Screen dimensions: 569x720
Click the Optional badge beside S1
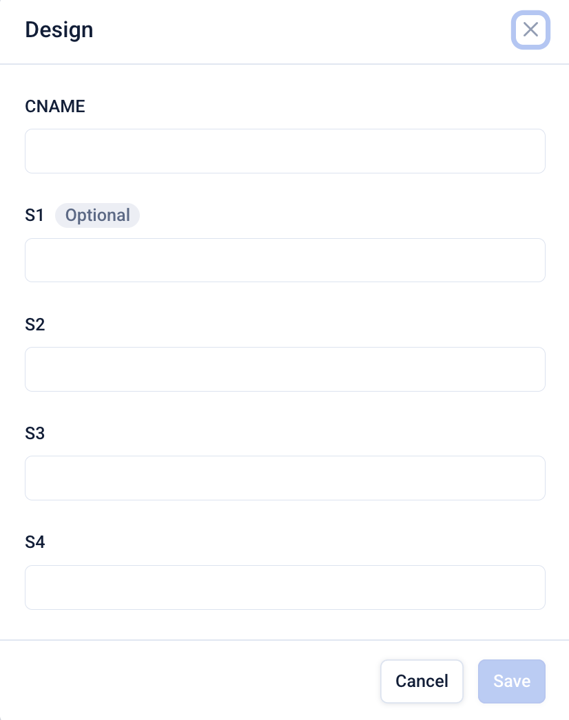tap(97, 215)
